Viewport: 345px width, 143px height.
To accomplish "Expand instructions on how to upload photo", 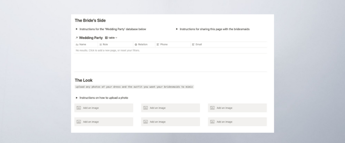I will (77, 98).
